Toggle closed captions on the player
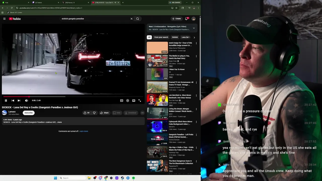322x181 pixels. [122, 101]
